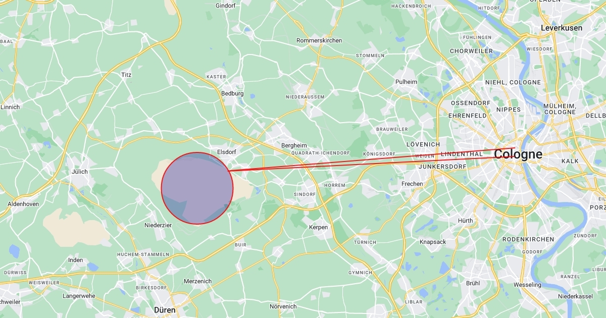Image resolution: width=606 pixels, height=318 pixels.
Task: Click the Elsdorf label above the circle
Action: point(226,151)
